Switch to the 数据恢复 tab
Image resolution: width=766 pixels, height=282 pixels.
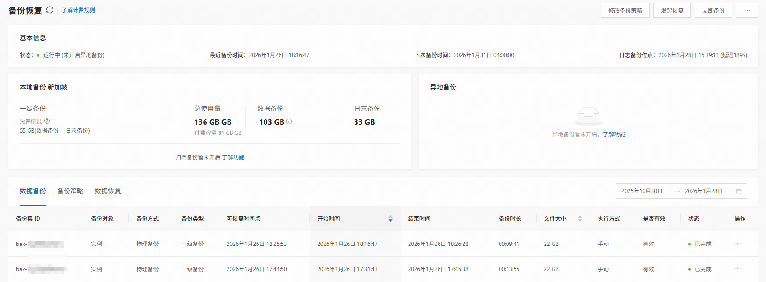108,191
